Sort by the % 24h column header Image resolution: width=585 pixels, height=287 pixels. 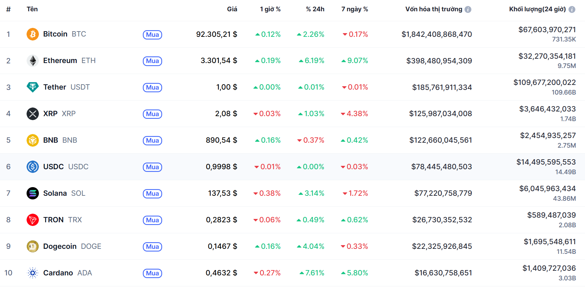[315, 9]
